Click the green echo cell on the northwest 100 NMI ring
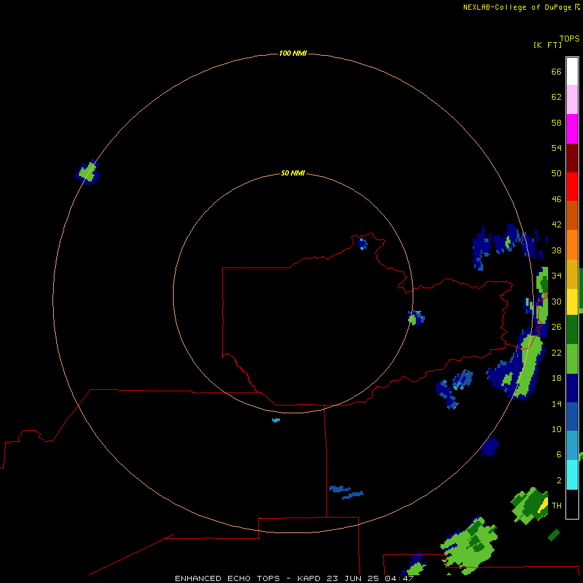The image size is (583, 583). (87, 172)
